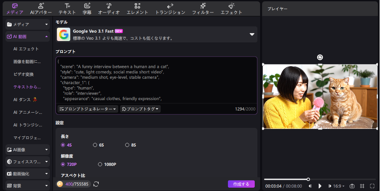380x191 pixels.
Task: Choose 1080P resolution
Action: pos(100,164)
